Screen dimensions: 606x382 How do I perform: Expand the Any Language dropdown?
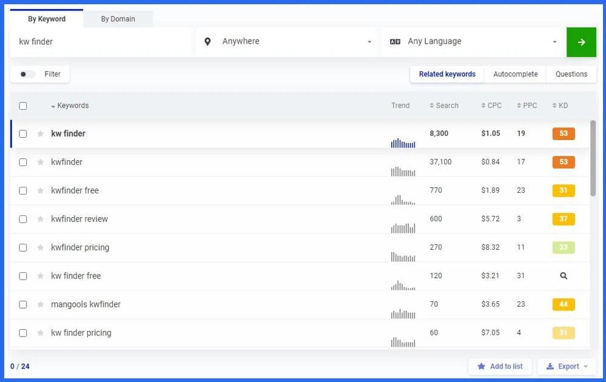click(x=473, y=42)
